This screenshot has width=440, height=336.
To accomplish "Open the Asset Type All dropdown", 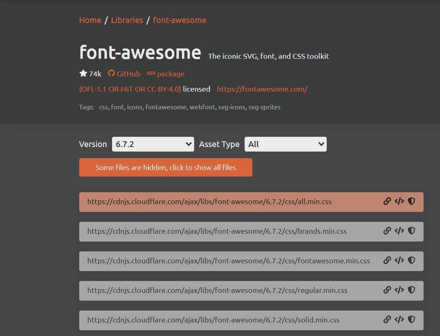I will click(x=285, y=144).
